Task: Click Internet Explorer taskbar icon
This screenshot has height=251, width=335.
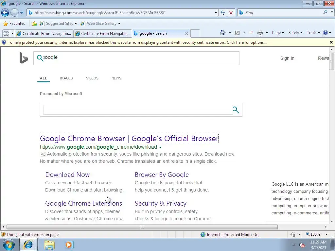Action: tap(28, 244)
